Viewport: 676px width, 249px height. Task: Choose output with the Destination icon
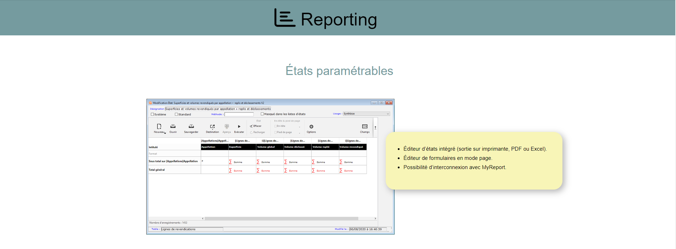click(x=212, y=126)
